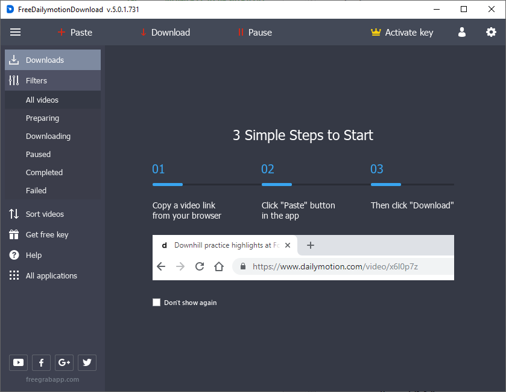Viewport: 506px width, 392px height.
Task: Click the crown icon beside Activate key
Action: (x=376, y=32)
